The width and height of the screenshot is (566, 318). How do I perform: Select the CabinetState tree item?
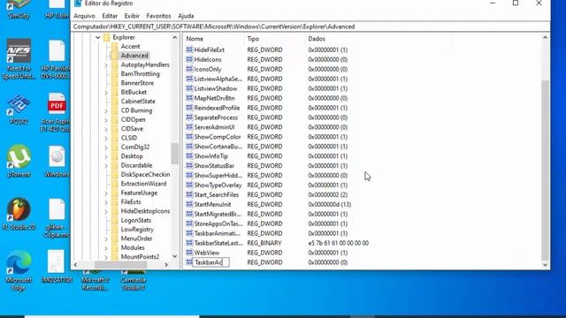(x=138, y=102)
